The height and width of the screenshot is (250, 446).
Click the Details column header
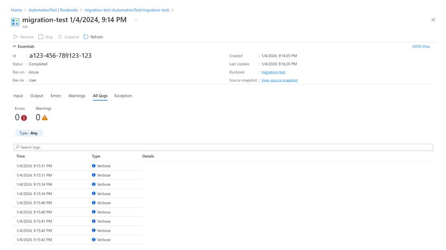click(x=148, y=156)
